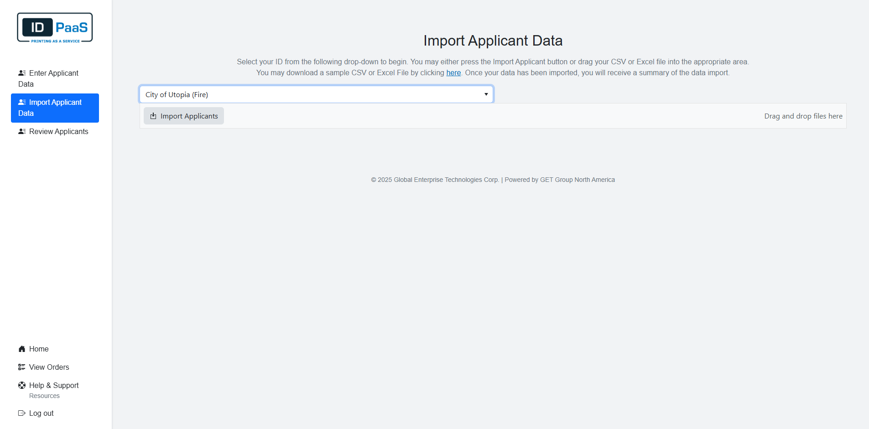
Task: Click the dropdown arrow next to City of Utopia
Action: [485, 94]
